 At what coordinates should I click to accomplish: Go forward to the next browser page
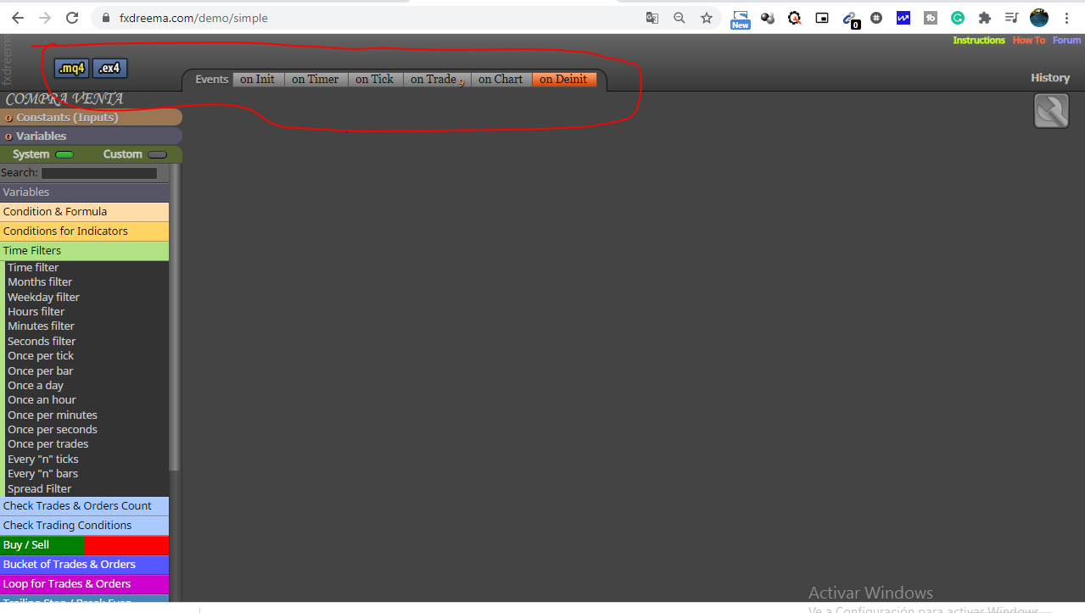point(45,18)
